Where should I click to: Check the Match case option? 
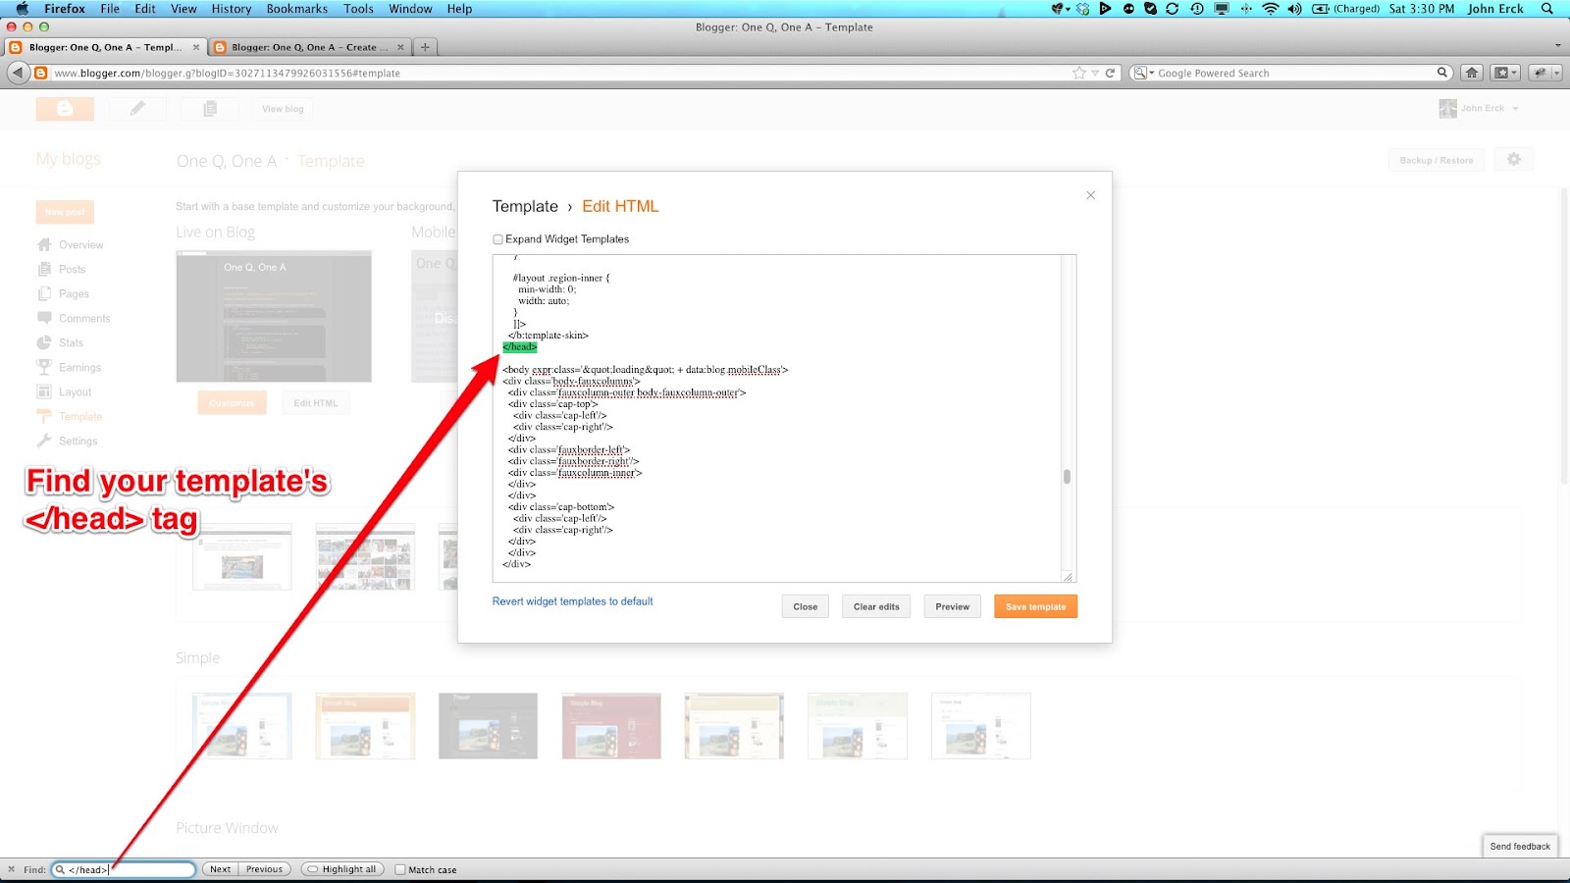[x=400, y=869]
